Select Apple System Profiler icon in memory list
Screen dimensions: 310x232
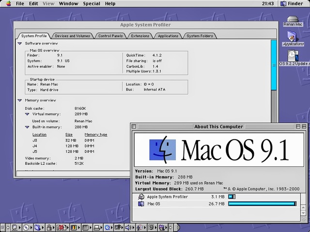[141, 197]
